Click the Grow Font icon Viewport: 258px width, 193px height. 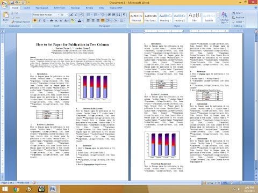[x=71, y=14]
